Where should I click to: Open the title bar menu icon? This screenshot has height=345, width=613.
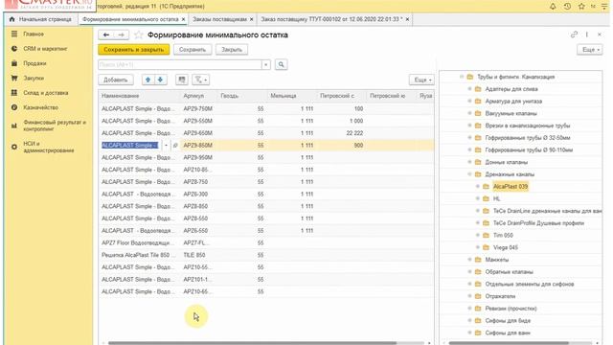[604, 7]
